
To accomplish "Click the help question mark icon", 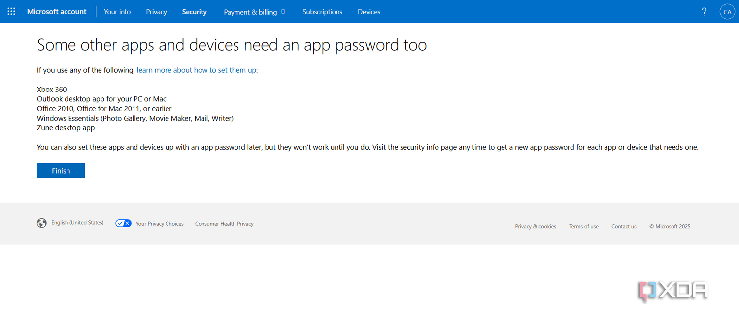I will click(704, 11).
